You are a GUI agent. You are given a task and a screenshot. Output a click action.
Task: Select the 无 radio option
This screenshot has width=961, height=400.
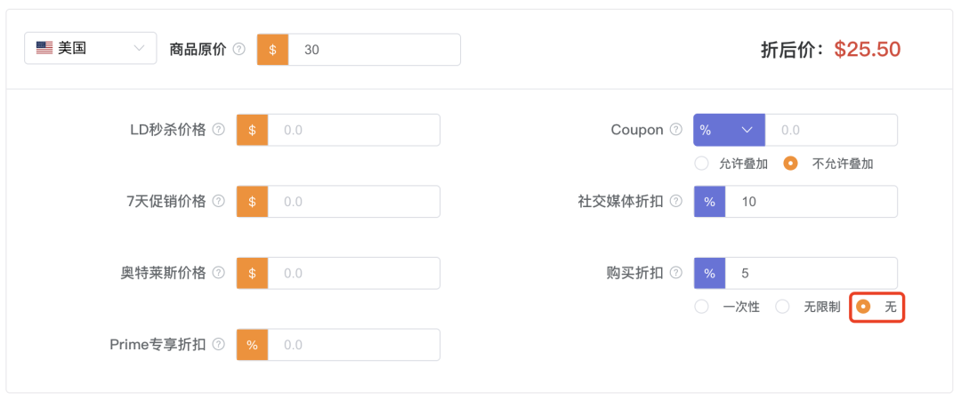click(x=862, y=307)
